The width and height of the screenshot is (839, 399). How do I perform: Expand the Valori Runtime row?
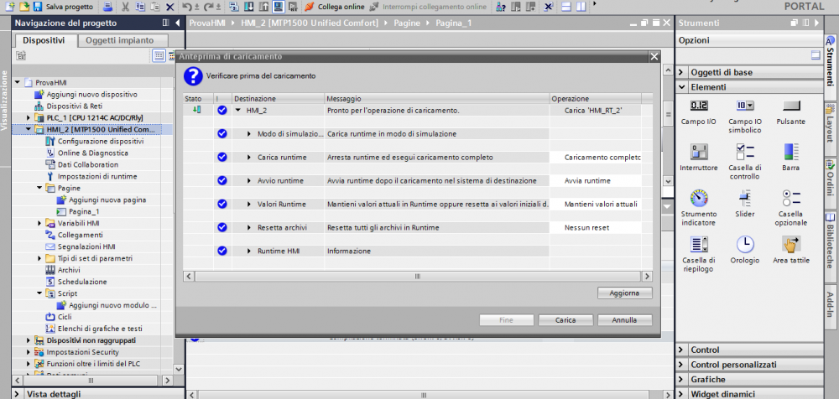(249, 205)
